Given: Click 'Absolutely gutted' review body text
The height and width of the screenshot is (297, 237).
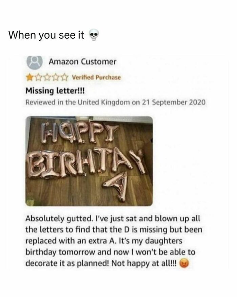Looking at the screenshot, I should click(x=58, y=219).
